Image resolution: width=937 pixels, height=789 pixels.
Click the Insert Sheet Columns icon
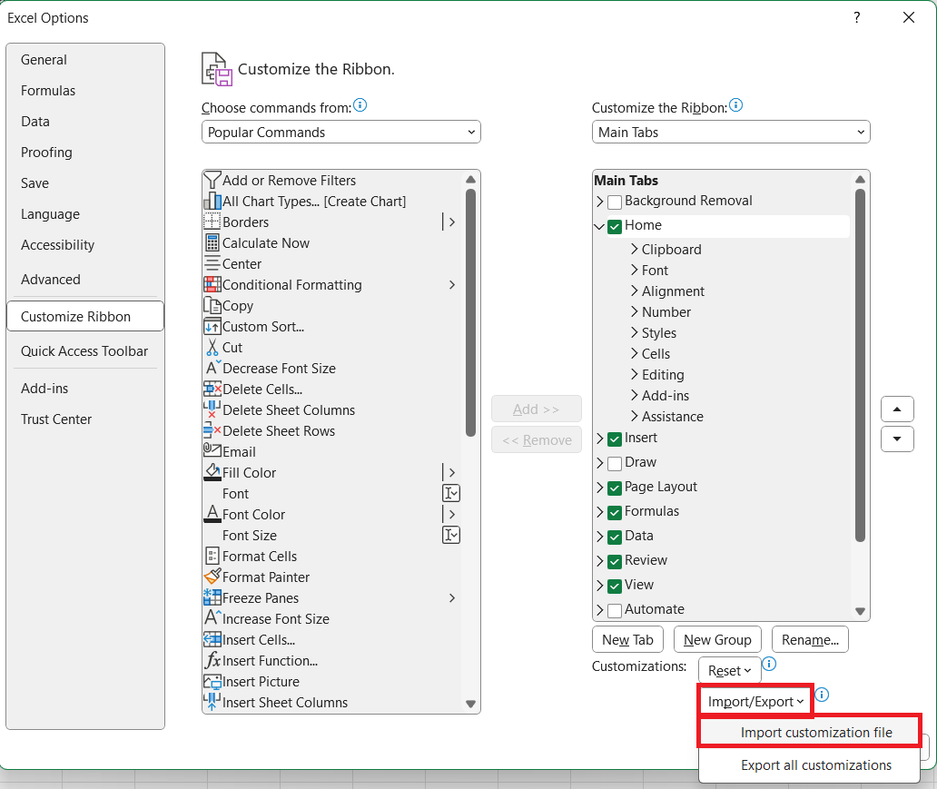pyautogui.click(x=212, y=702)
